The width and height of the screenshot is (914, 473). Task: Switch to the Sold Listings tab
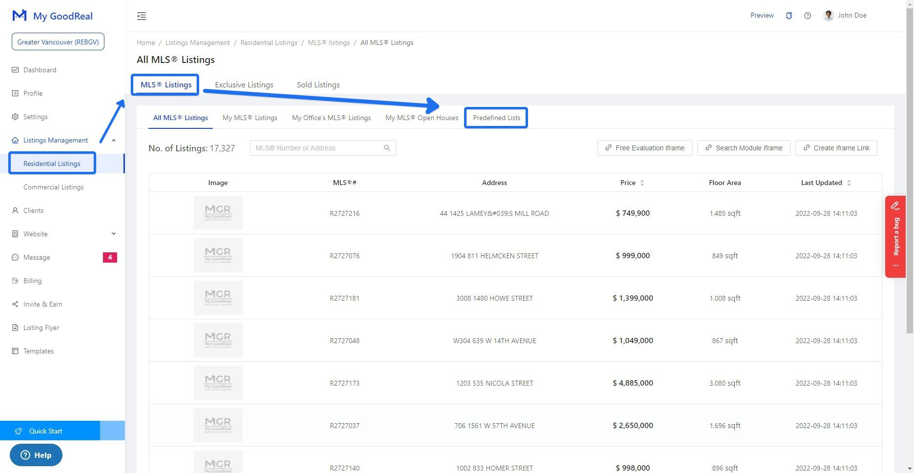click(x=318, y=84)
